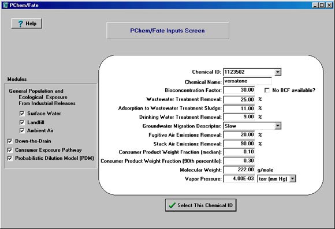Image resolution: width=335 pixels, height=229 pixels.
Task: Maximize the PChem/Fate window
Action: coord(322,5)
